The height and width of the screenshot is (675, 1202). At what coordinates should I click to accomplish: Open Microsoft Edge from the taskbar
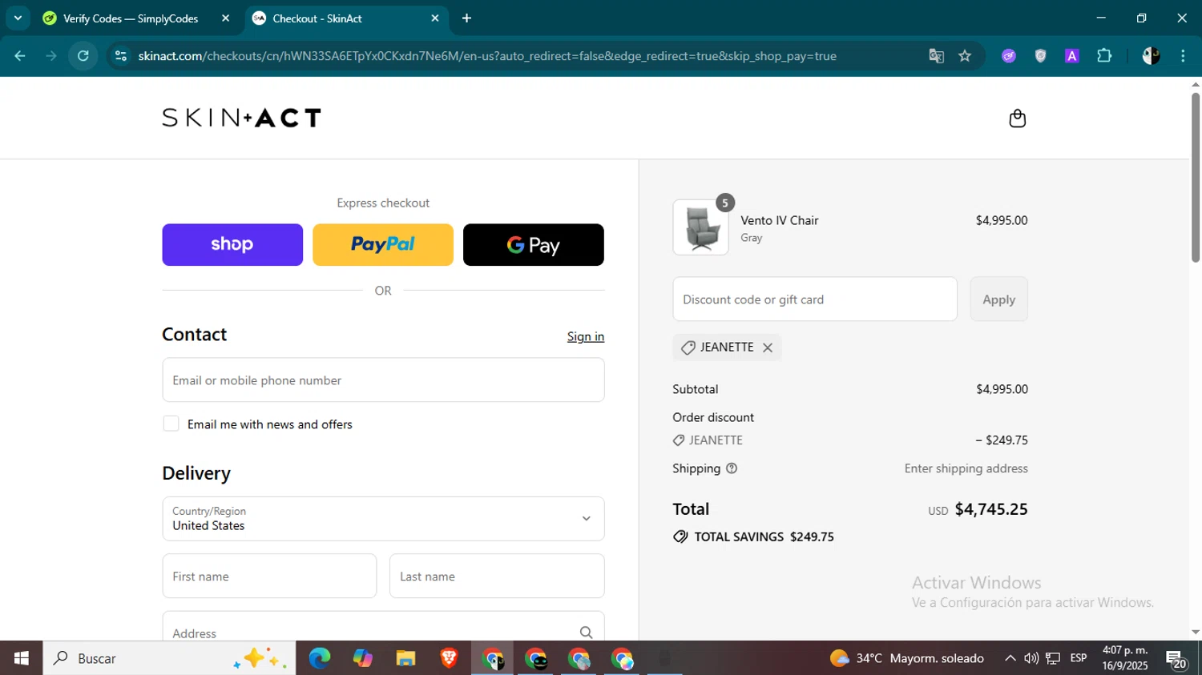320,658
